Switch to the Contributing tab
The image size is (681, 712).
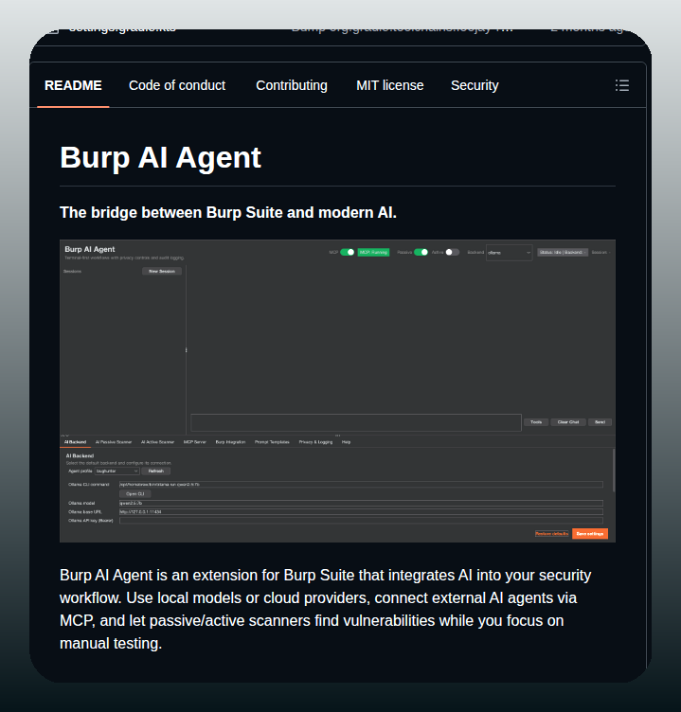(x=291, y=85)
